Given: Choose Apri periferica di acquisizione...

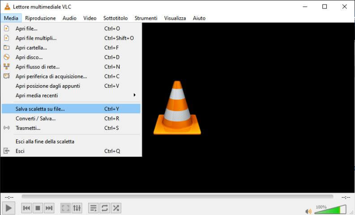Looking at the screenshot, I should coord(71,76).
